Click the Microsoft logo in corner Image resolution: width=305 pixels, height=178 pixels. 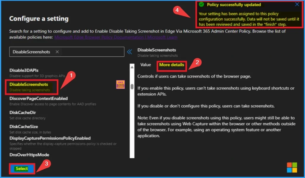pos(292,167)
